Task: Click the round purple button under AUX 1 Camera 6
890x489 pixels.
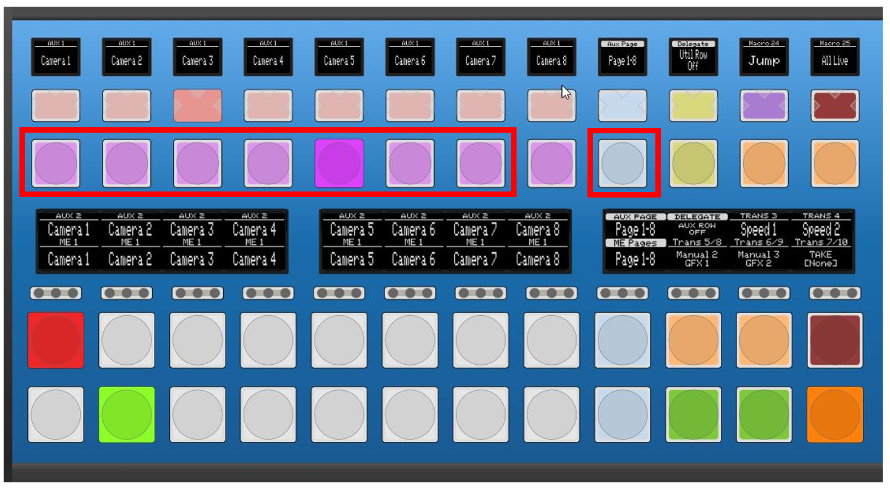Action: pos(410,164)
